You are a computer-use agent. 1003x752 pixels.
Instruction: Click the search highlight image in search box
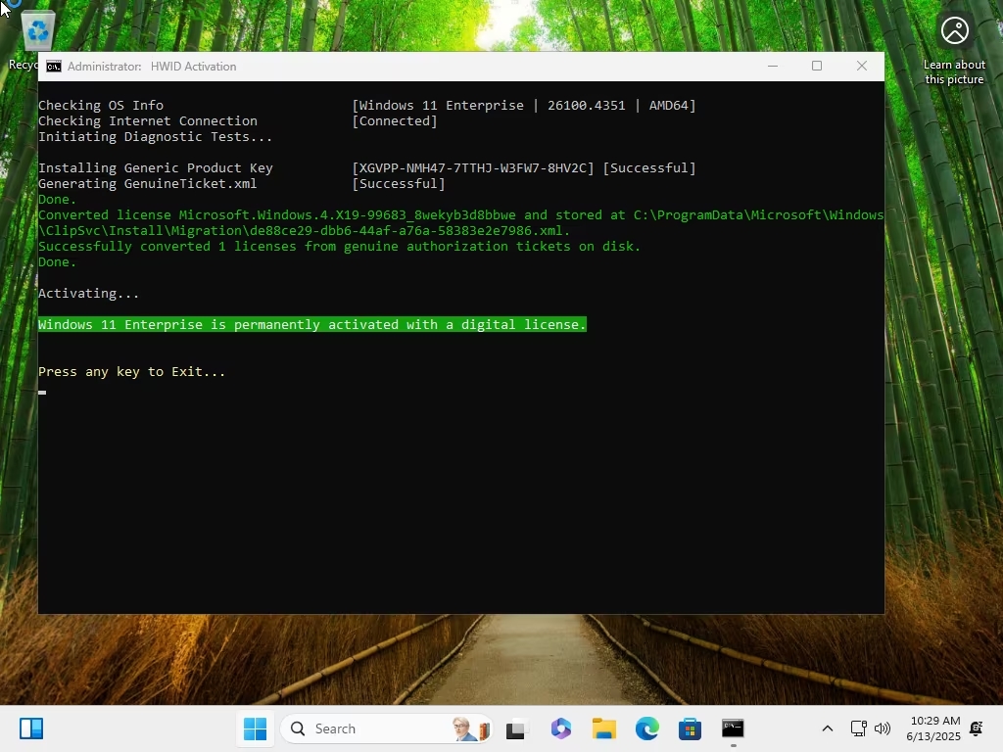pos(471,728)
